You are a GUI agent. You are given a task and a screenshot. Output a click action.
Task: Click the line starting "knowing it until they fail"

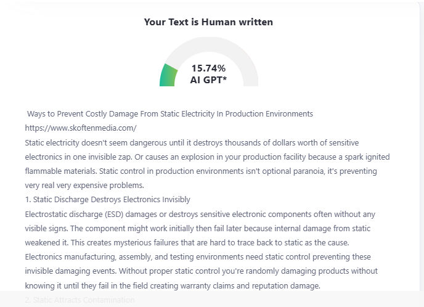(173, 285)
